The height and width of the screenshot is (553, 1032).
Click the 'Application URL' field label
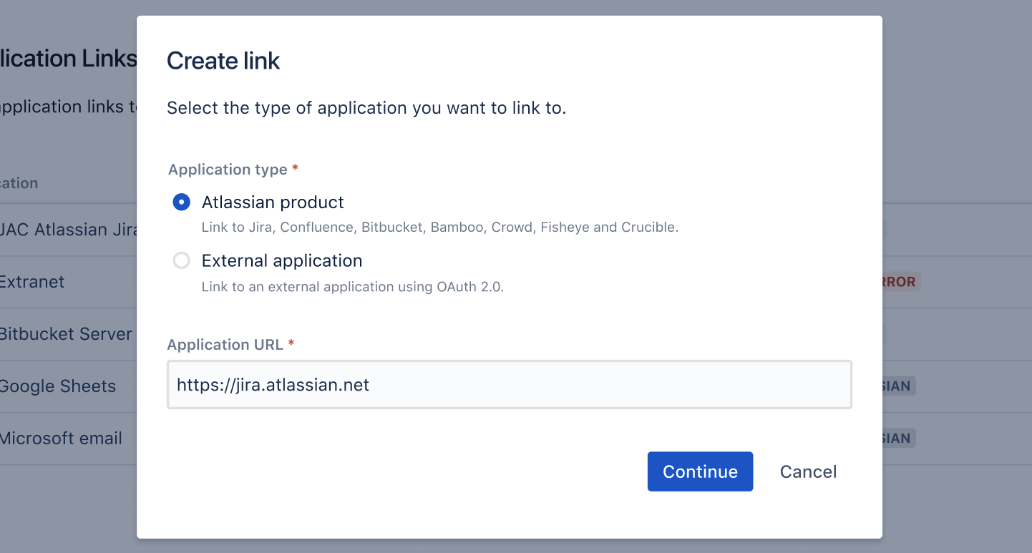tap(225, 345)
